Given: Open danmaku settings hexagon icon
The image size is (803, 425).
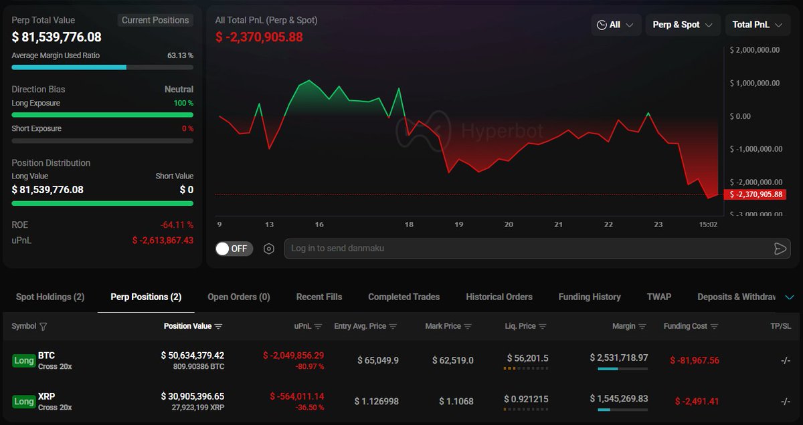Looking at the screenshot, I should click(269, 249).
